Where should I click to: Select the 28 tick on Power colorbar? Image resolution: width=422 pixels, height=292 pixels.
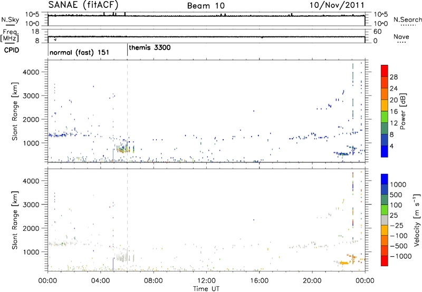click(394, 77)
